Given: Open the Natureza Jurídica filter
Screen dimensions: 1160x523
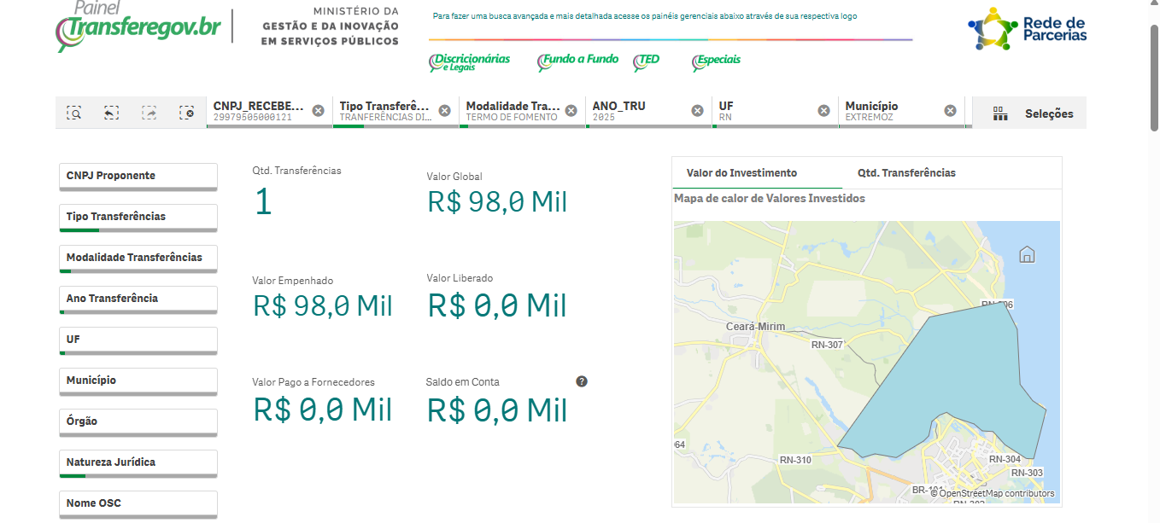Looking at the screenshot, I should [x=138, y=462].
